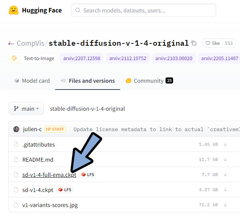Switch to the Files and versions tab
This screenshot has width=240, height=221.
[x=88, y=81]
